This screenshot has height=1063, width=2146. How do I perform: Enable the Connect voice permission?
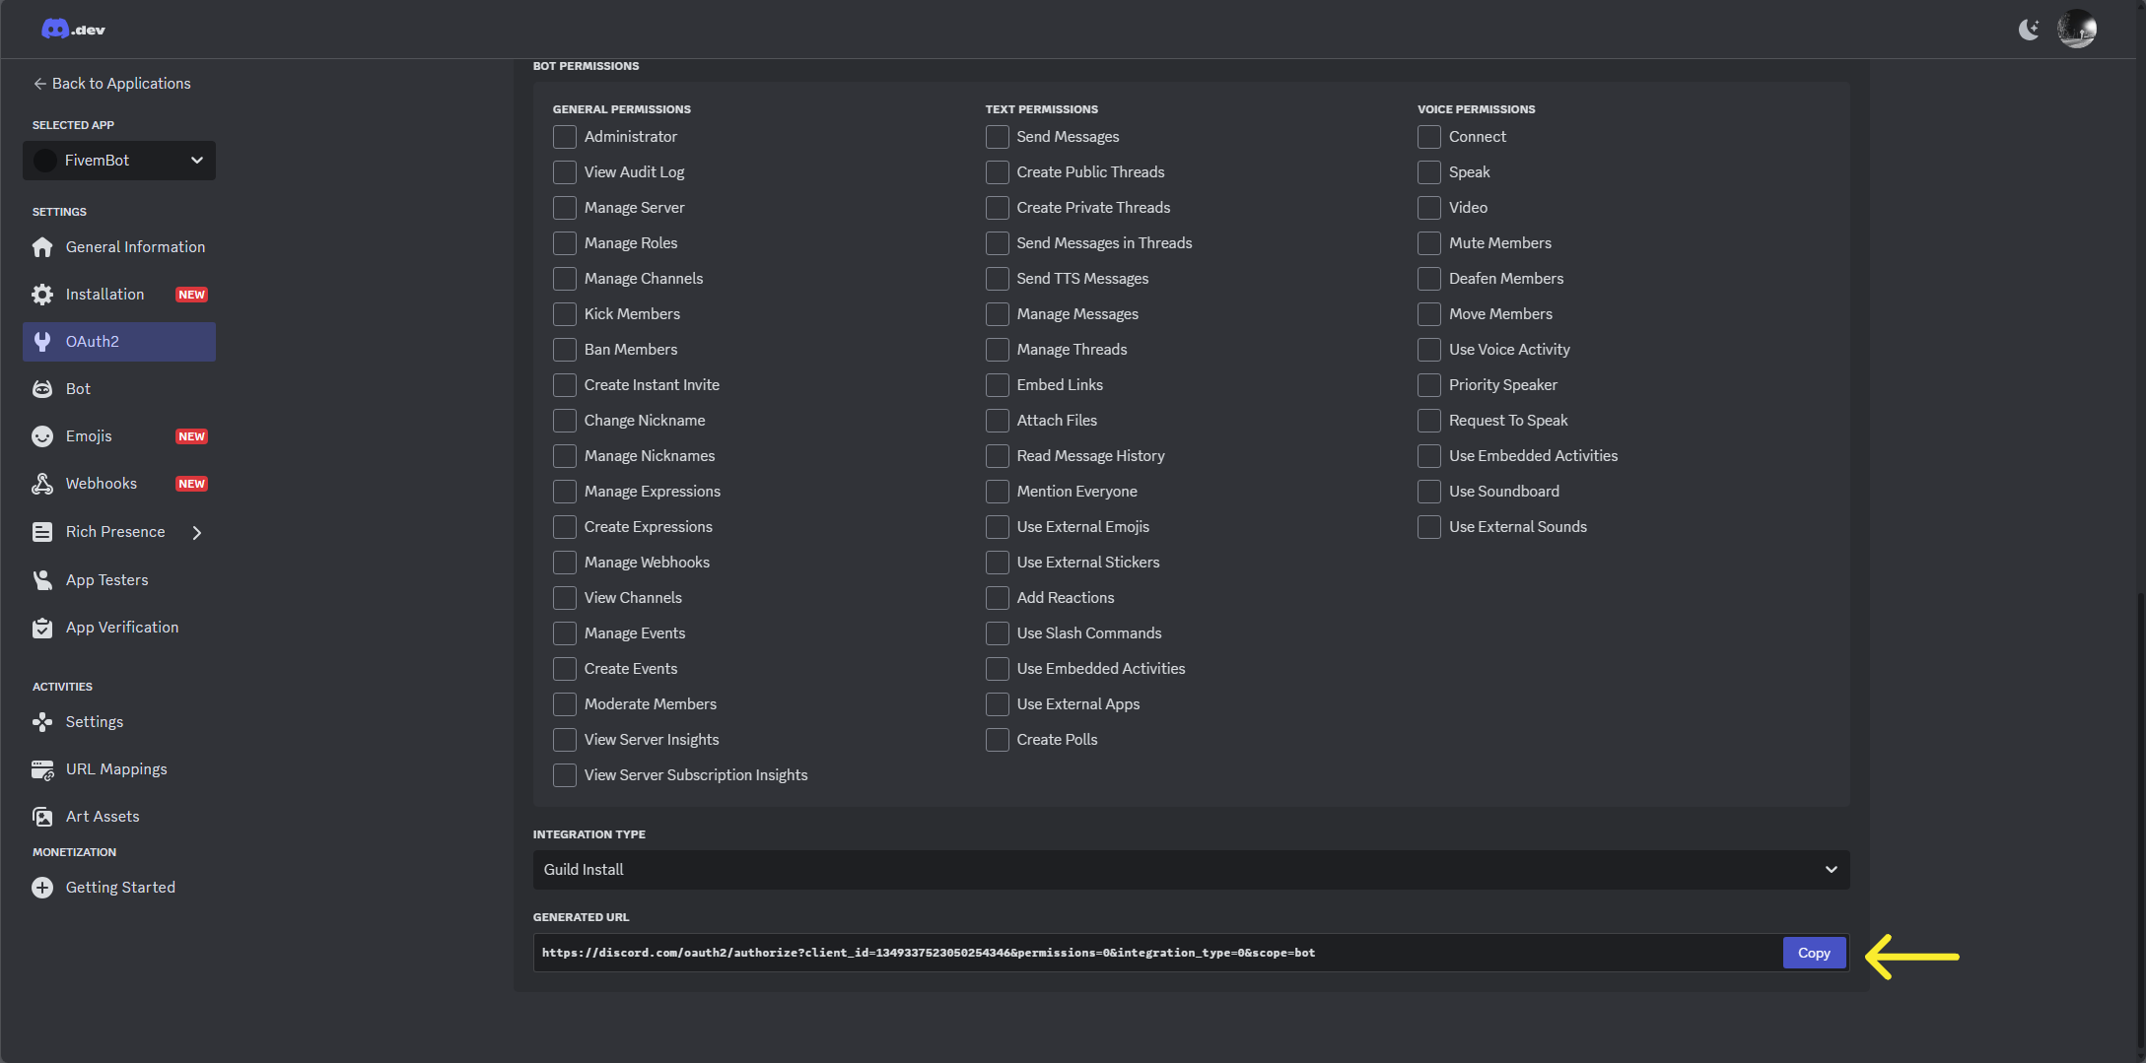1429,137
